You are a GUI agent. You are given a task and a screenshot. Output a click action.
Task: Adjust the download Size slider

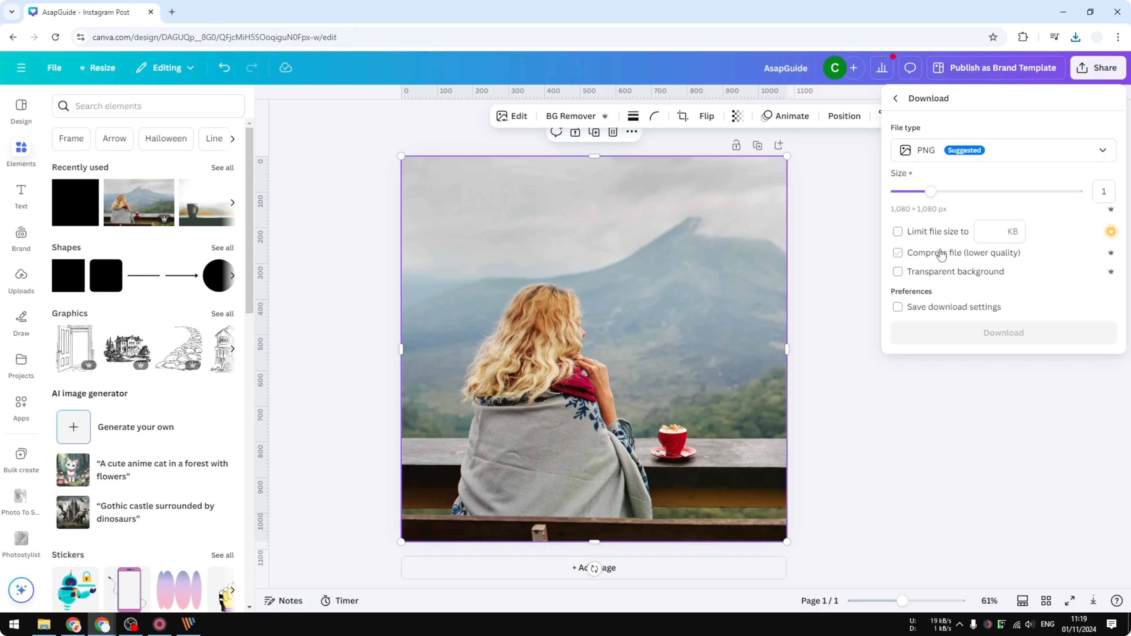[x=930, y=191]
